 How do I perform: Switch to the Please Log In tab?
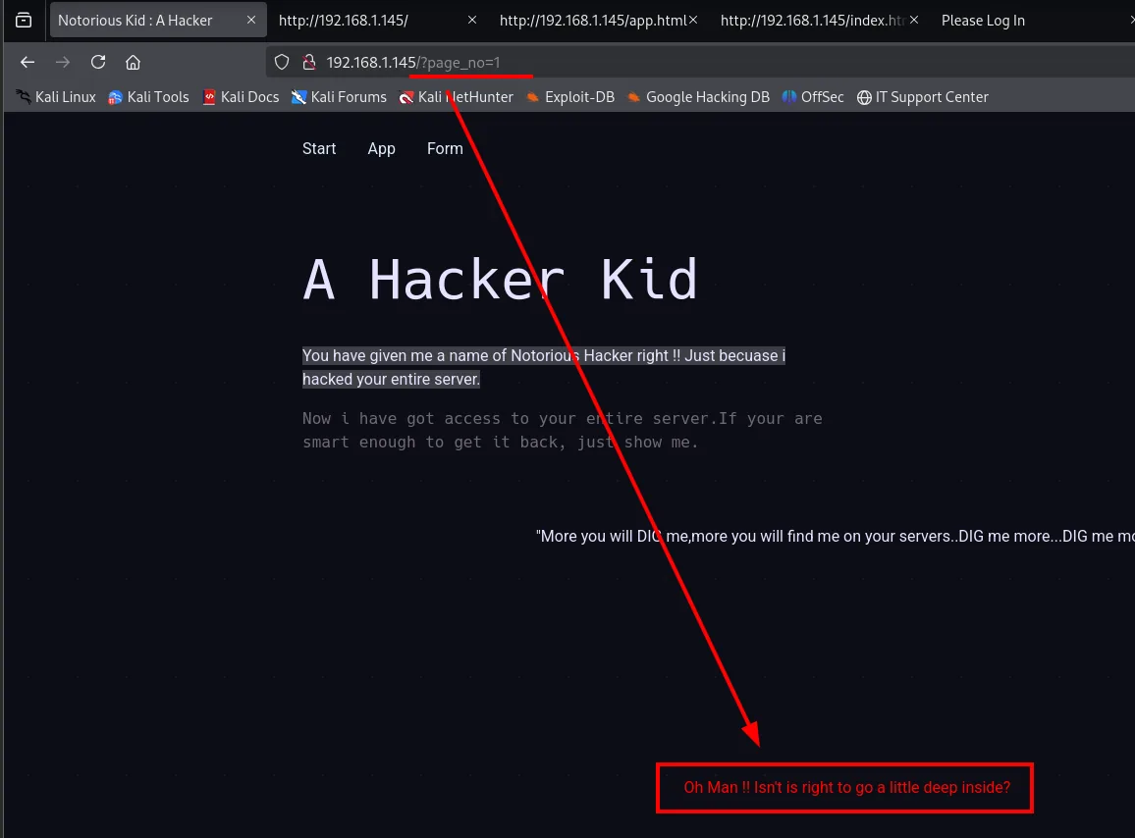pos(983,21)
